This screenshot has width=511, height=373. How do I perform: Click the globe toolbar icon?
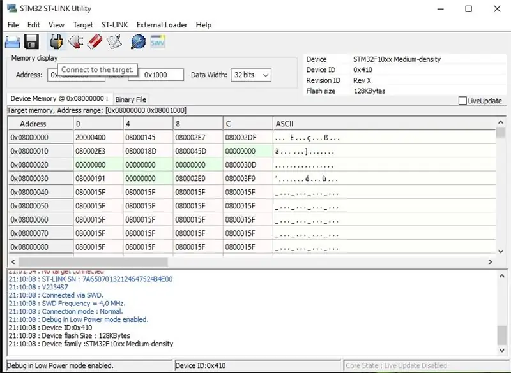(x=139, y=42)
